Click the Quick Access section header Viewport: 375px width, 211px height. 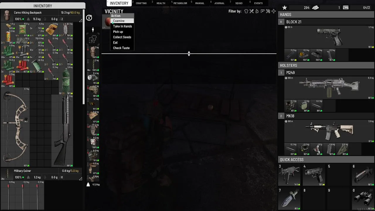click(x=326, y=160)
